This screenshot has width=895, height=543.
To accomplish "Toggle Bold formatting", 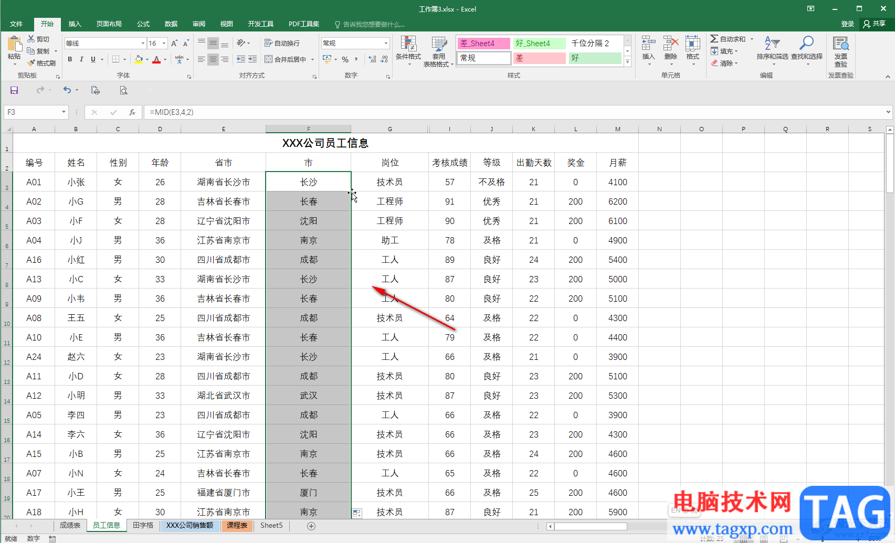I will pos(70,60).
